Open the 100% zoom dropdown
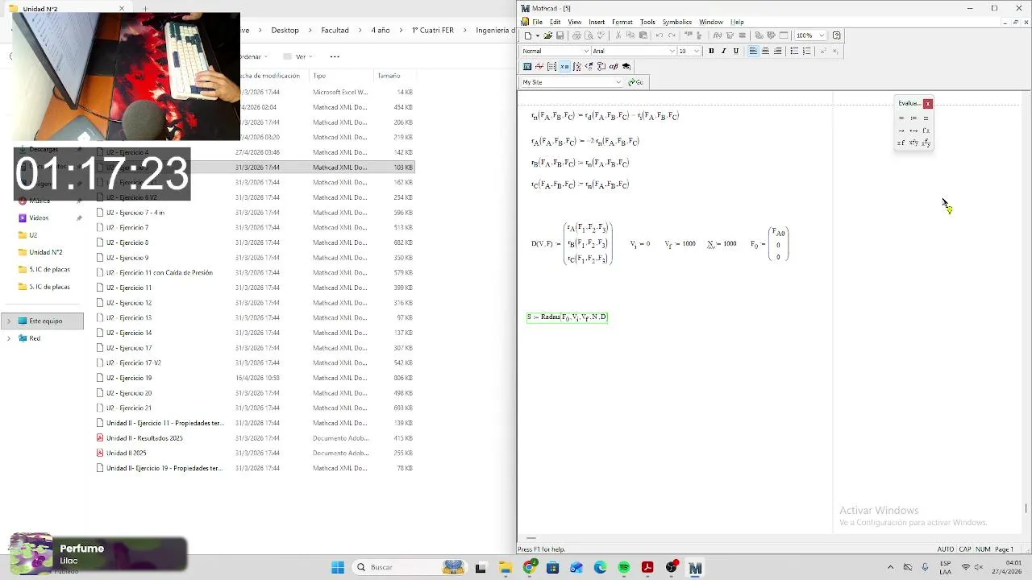 (822, 35)
